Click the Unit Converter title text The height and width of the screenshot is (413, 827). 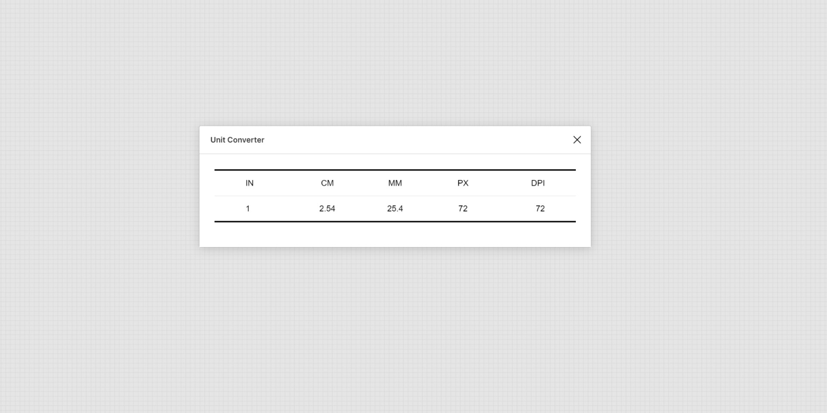(x=237, y=140)
